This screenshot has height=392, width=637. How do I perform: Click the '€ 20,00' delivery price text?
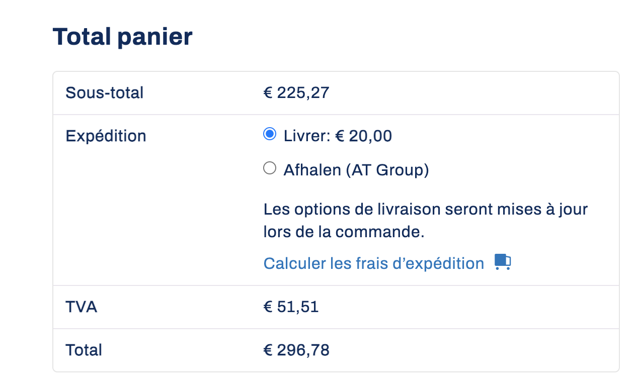click(x=363, y=136)
